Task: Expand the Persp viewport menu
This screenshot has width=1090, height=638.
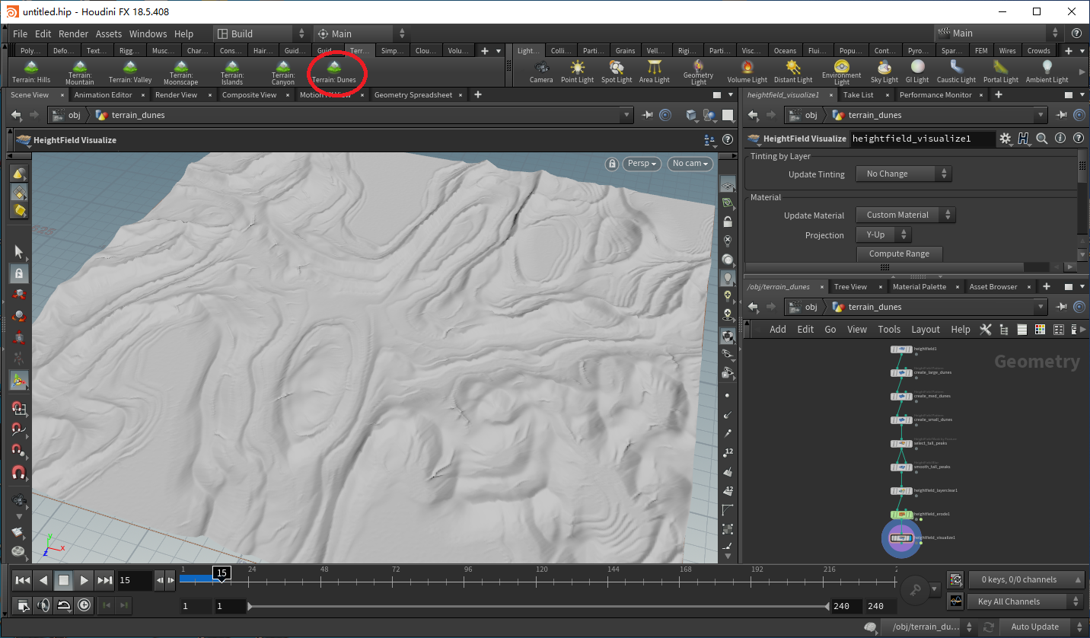Action: pos(642,164)
